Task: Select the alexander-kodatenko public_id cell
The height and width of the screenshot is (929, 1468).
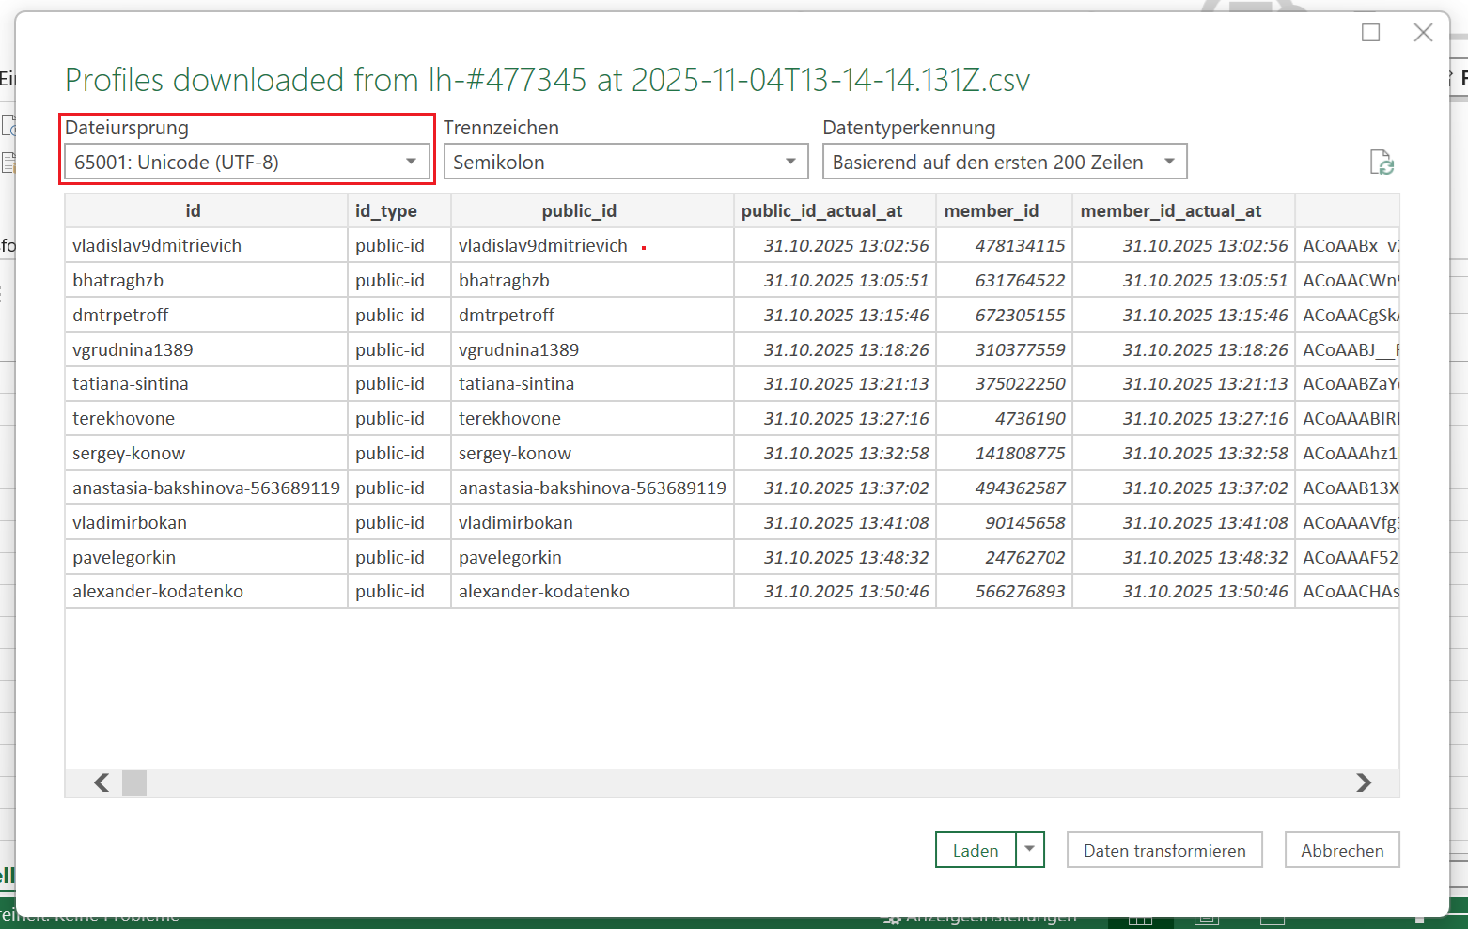Action: [544, 592]
